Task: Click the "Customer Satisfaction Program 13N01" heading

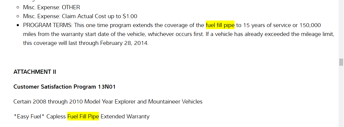Action: pos(64,87)
